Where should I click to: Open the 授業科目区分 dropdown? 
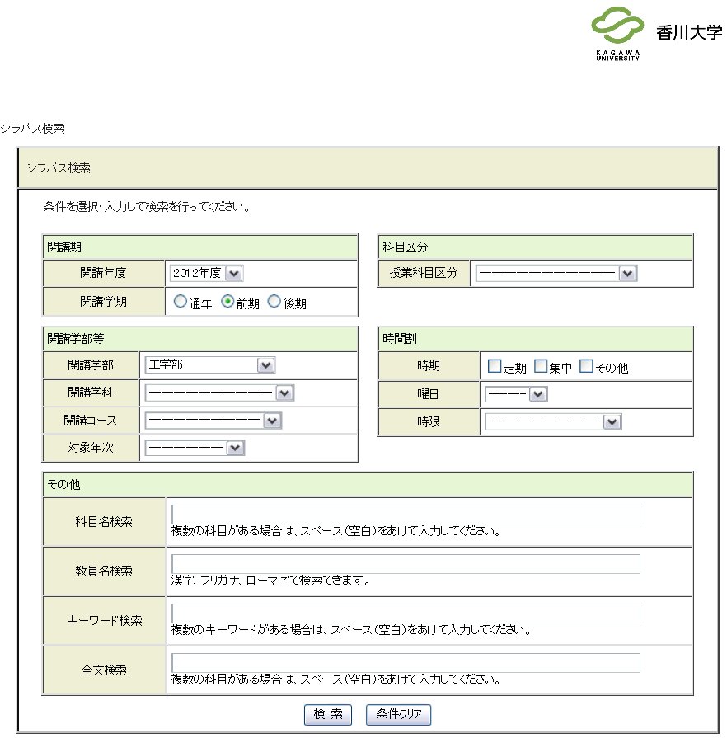pyautogui.click(x=557, y=274)
